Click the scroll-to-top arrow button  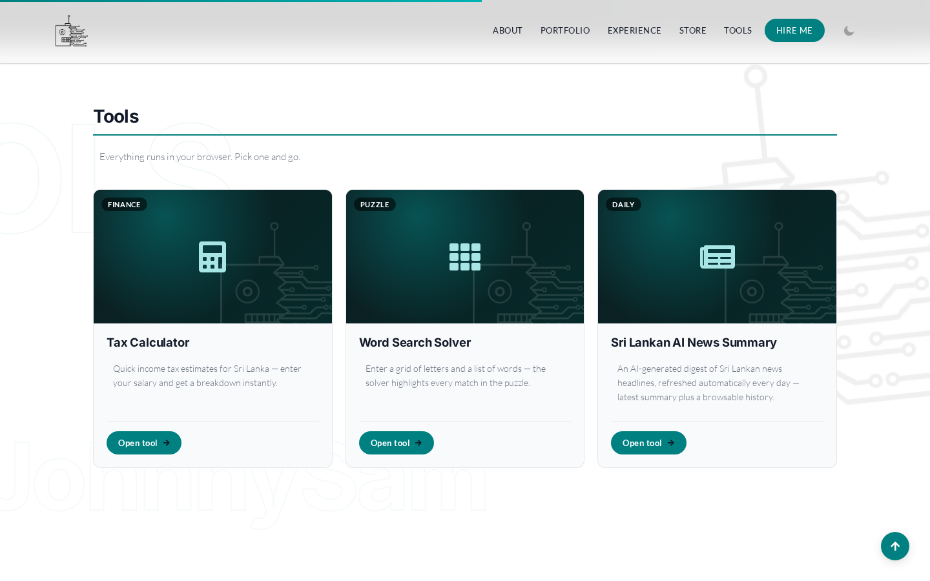pyautogui.click(x=895, y=546)
